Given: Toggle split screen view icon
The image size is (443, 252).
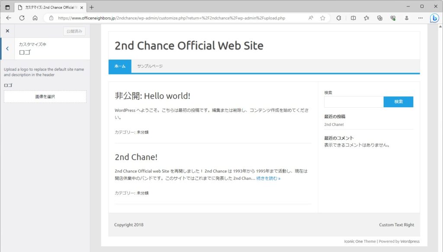Looking at the screenshot, I should coord(353,18).
